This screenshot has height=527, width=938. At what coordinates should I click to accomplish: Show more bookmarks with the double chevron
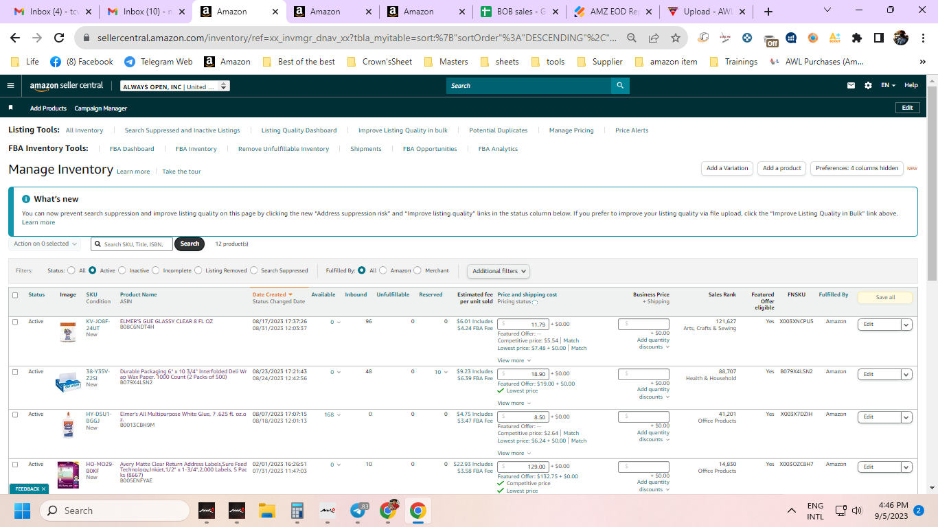(x=922, y=62)
